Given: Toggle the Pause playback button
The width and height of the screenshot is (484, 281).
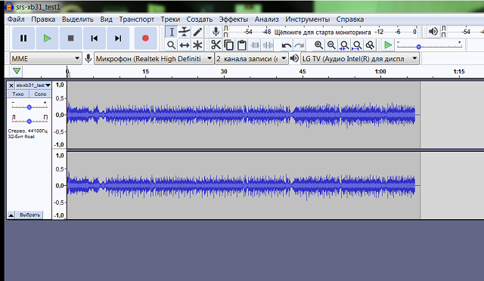Looking at the screenshot, I should [x=23, y=39].
